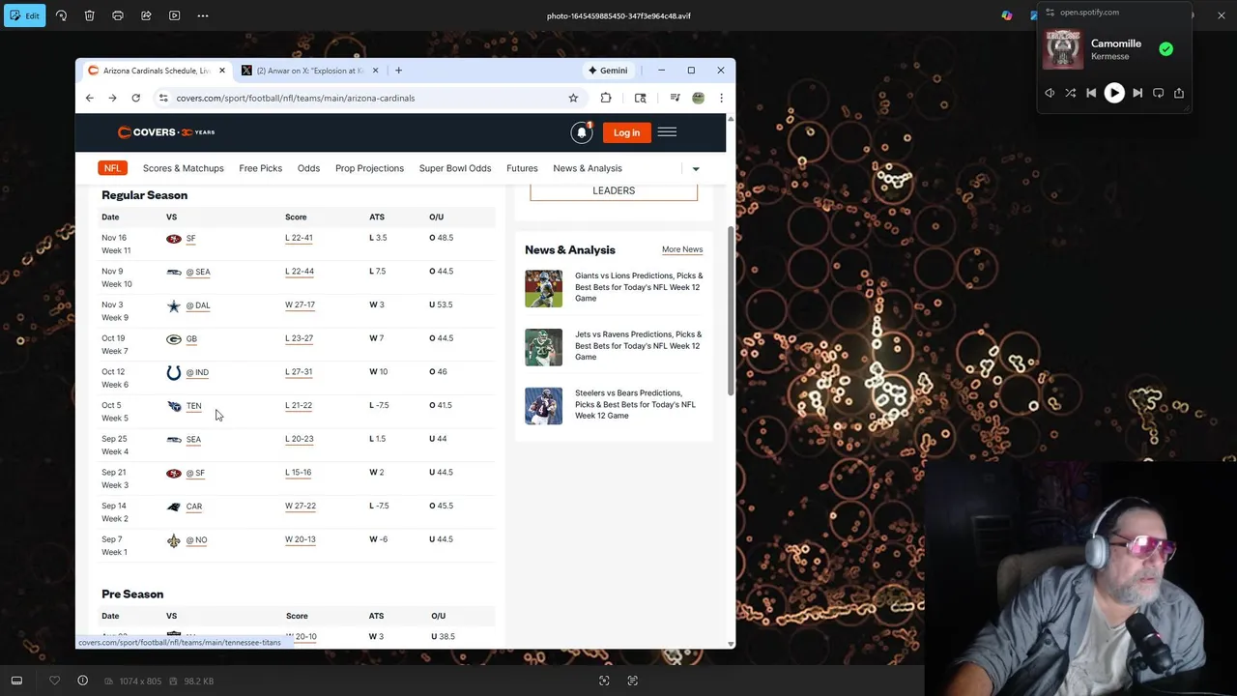The width and height of the screenshot is (1237, 696).
Task: Open the L 22-41 score link
Action: click(x=299, y=238)
